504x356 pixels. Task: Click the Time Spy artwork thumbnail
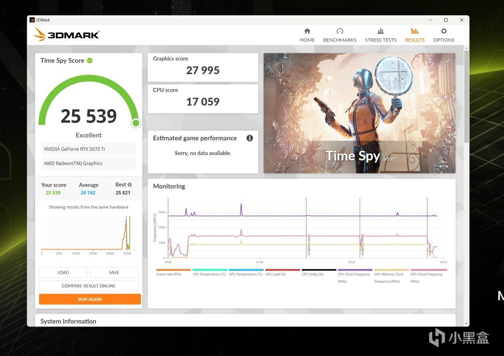click(359, 113)
